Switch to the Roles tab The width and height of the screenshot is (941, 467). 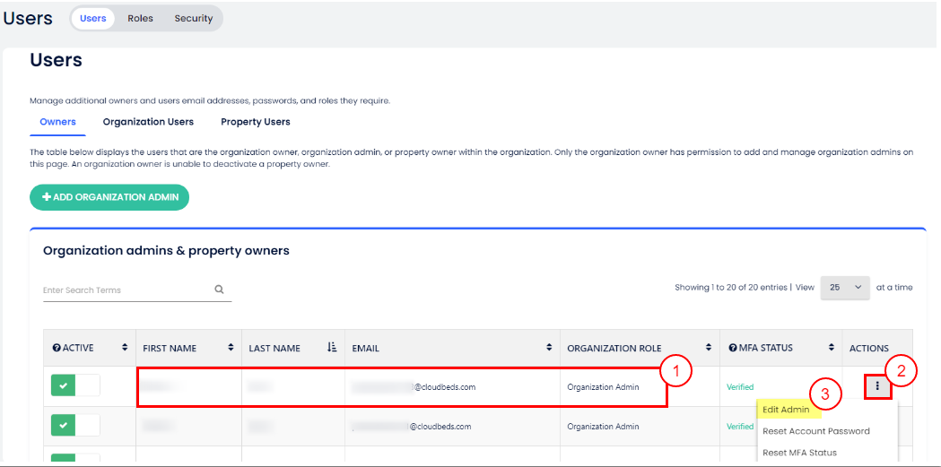pyautogui.click(x=140, y=18)
